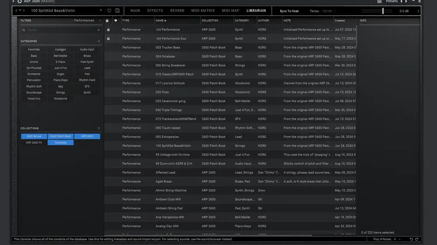The width and height of the screenshot is (437, 245).
Task: Open the Performances filter type dropdown
Action: [87, 20]
